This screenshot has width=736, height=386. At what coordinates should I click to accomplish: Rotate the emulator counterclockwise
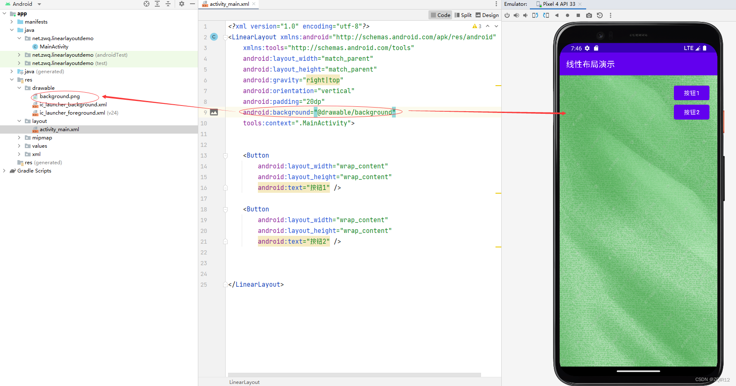tap(535, 15)
